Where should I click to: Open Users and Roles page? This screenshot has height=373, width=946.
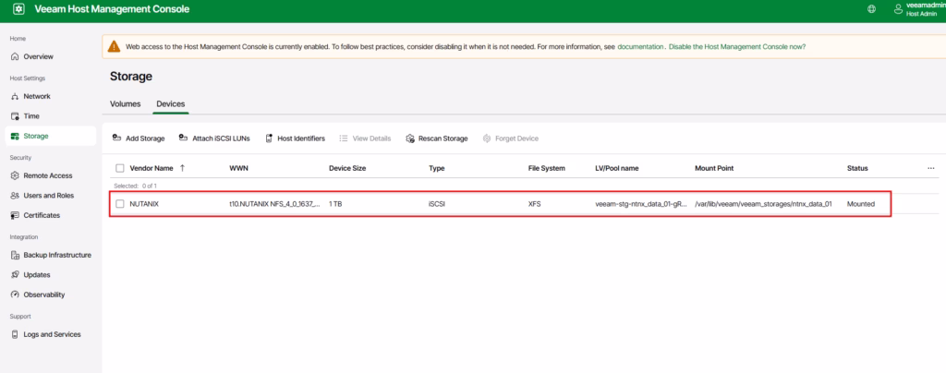tap(51, 196)
